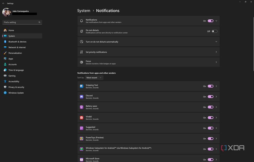Click the search magnifier icon
The image size is (254, 162).
click(39, 22)
